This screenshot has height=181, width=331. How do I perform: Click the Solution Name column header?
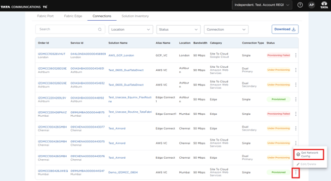118,43
